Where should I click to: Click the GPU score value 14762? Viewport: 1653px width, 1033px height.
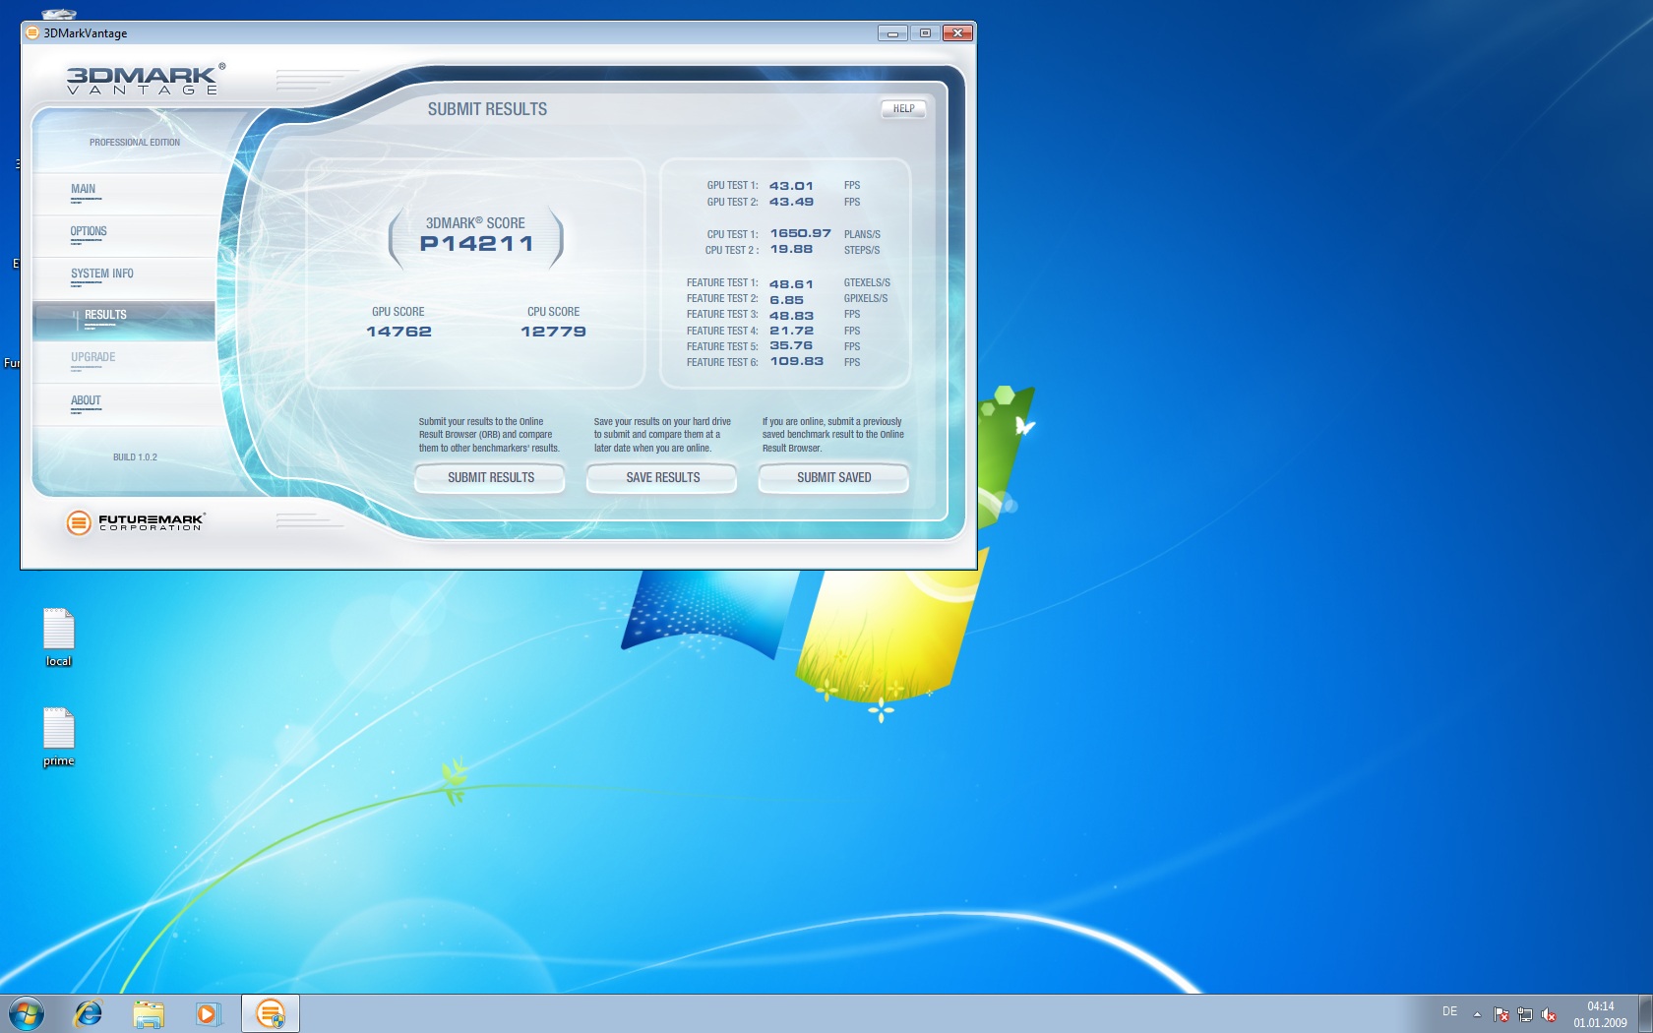[398, 332]
